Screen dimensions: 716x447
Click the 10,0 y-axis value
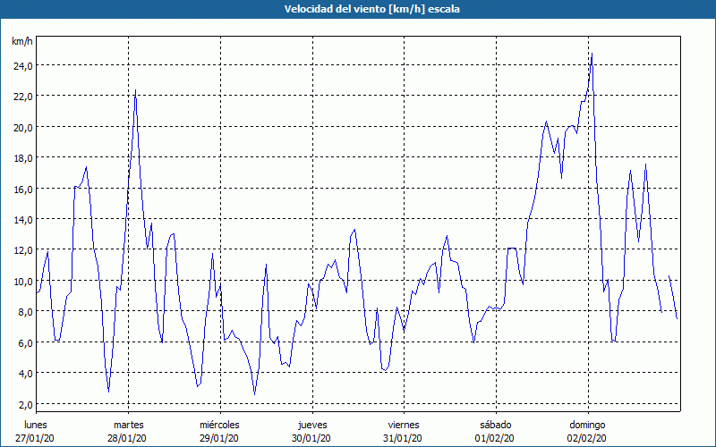(x=23, y=282)
